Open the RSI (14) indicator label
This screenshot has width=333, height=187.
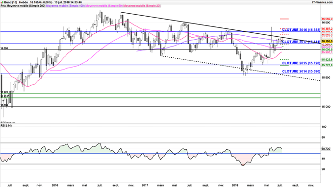point(6,126)
